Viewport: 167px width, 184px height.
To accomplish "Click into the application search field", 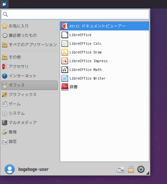I will 75,14.
